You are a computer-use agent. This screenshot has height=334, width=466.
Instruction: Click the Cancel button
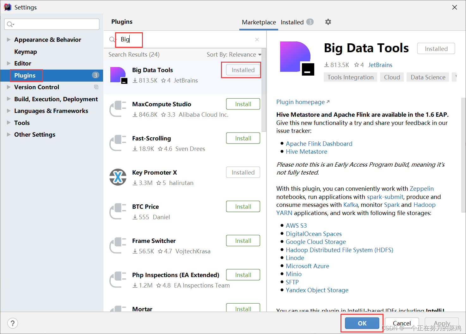click(402, 323)
